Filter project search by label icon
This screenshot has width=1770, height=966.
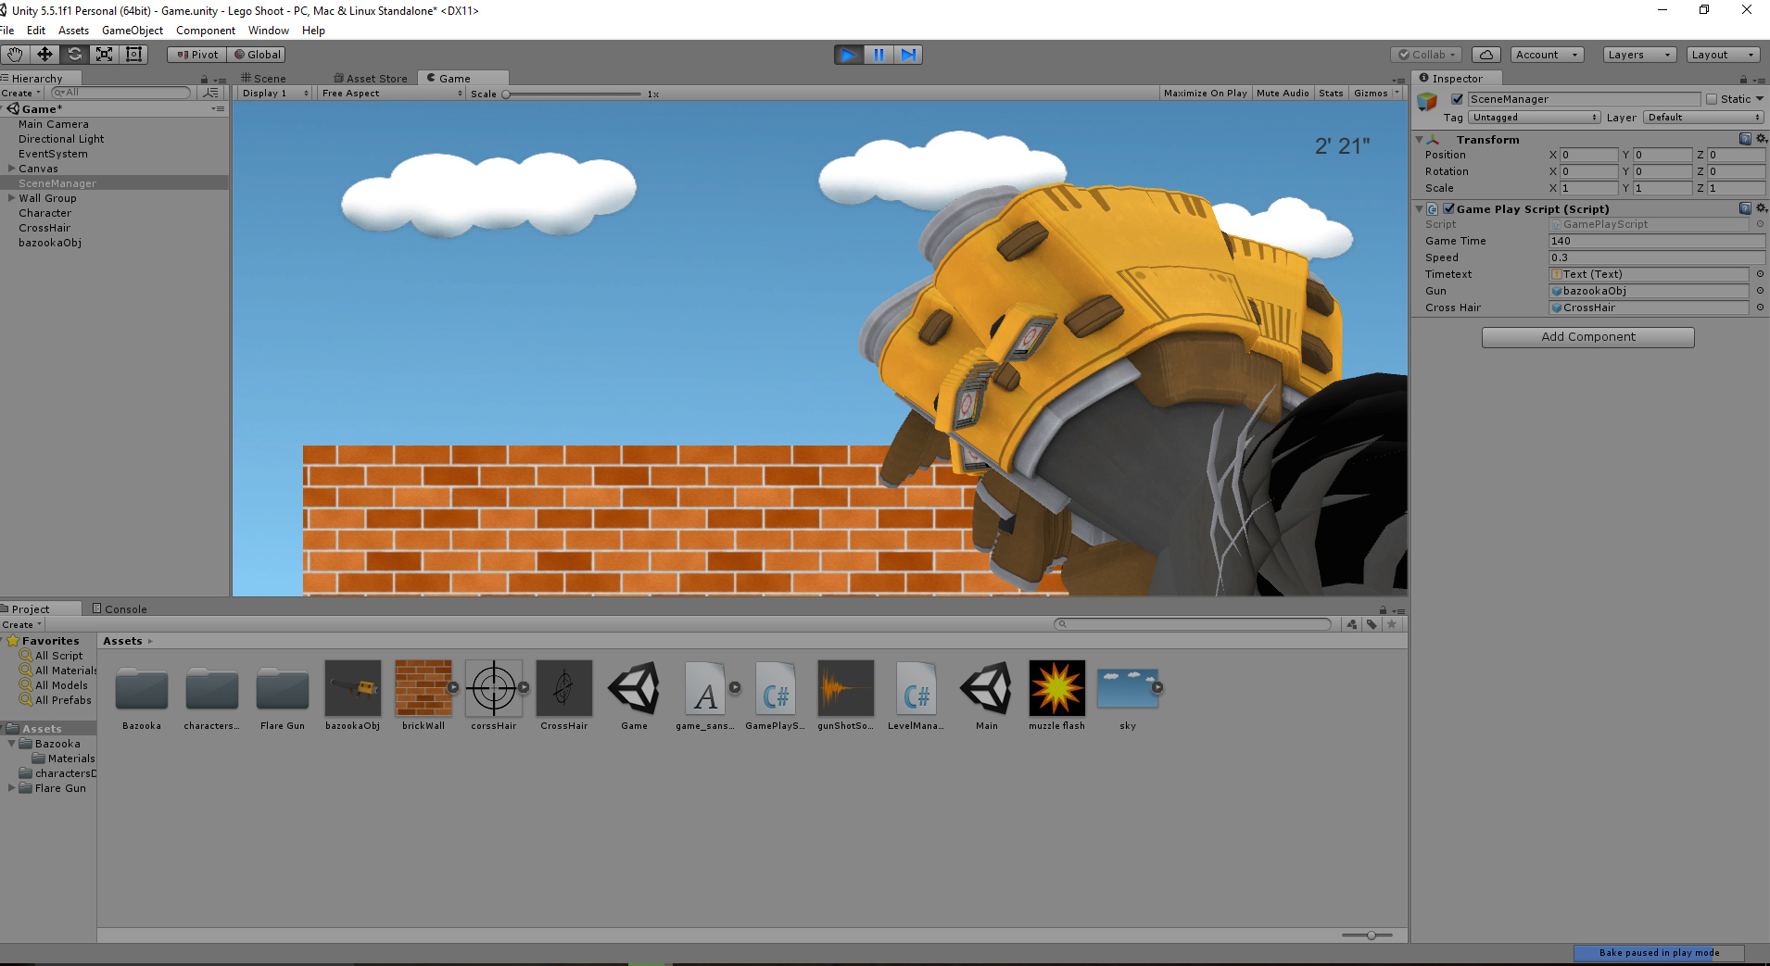[1372, 624]
